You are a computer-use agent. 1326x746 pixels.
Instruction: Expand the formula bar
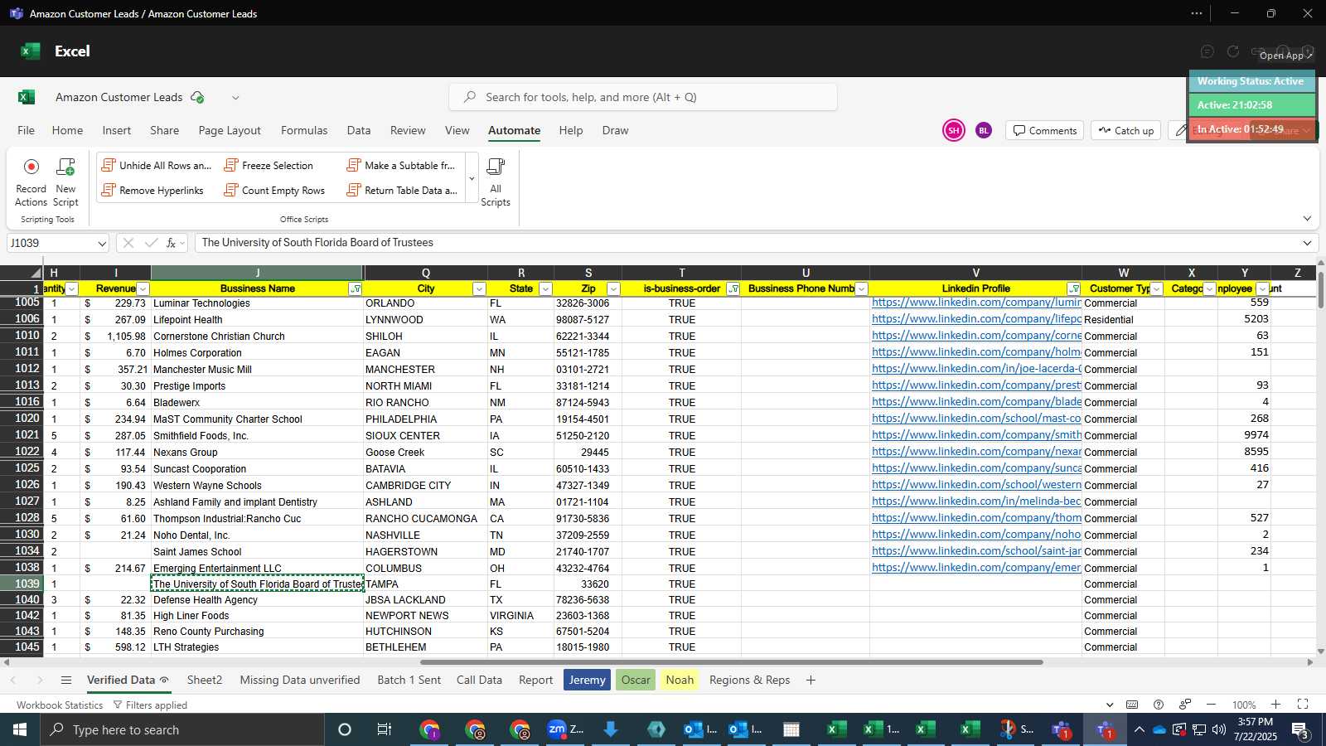click(x=1307, y=243)
